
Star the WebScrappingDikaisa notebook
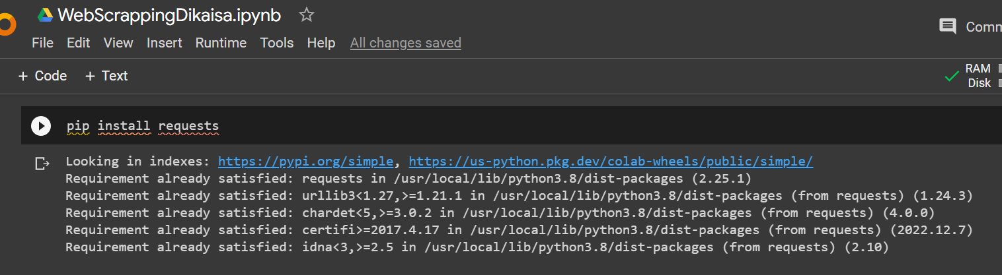point(306,15)
